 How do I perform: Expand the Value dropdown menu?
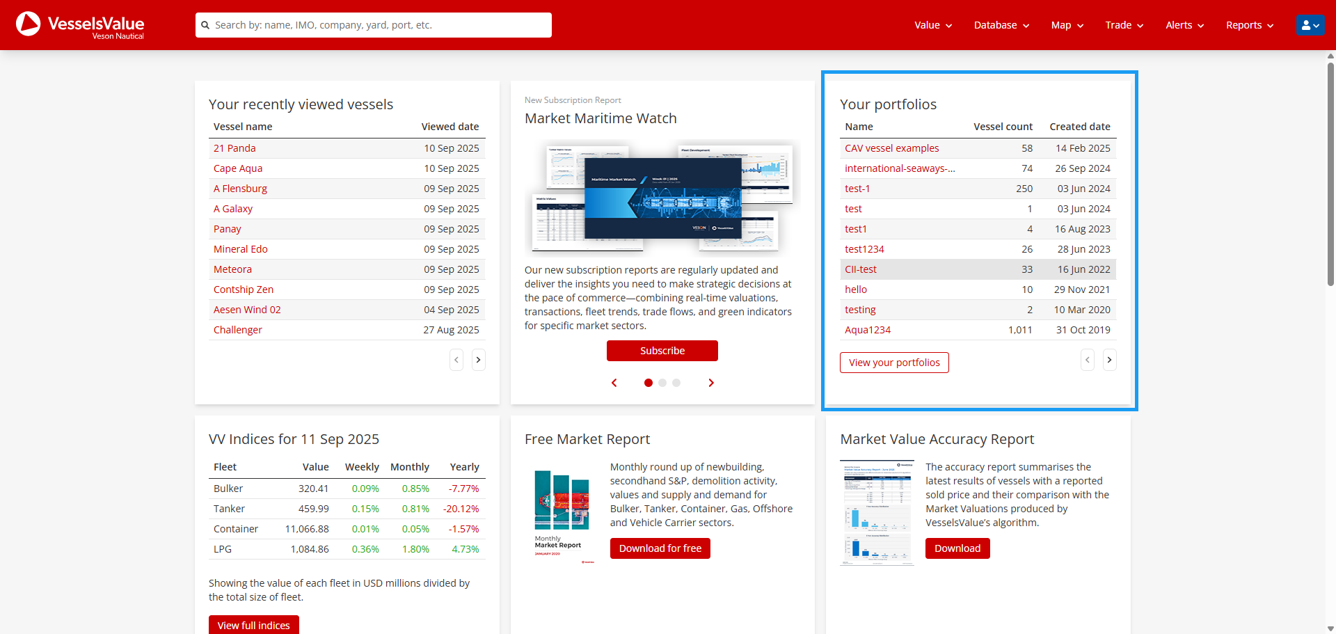click(932, 25)
